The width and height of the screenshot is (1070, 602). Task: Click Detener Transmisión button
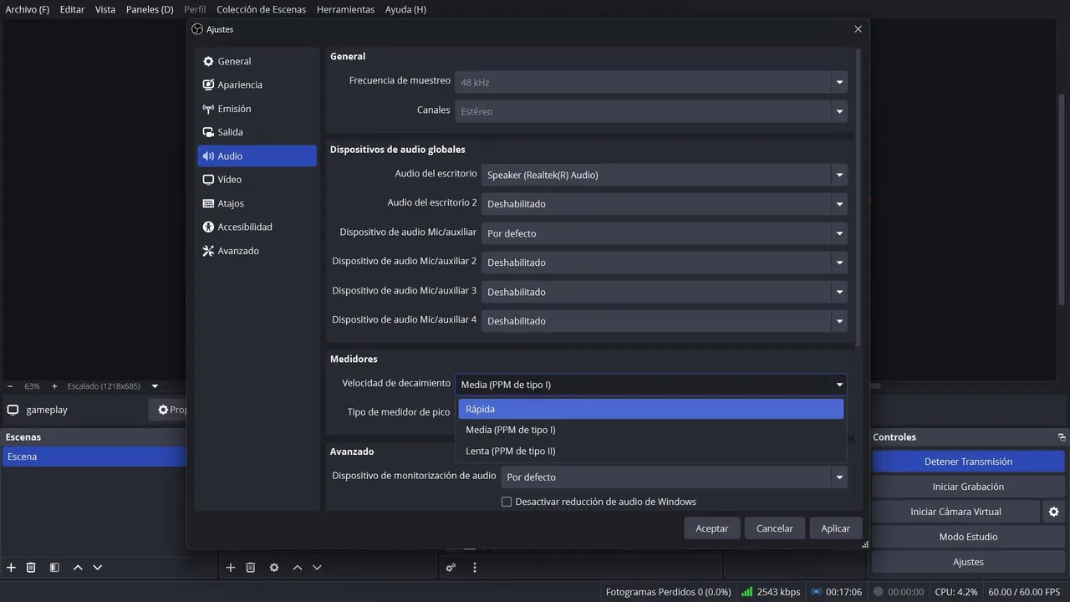tap(968, 462)
